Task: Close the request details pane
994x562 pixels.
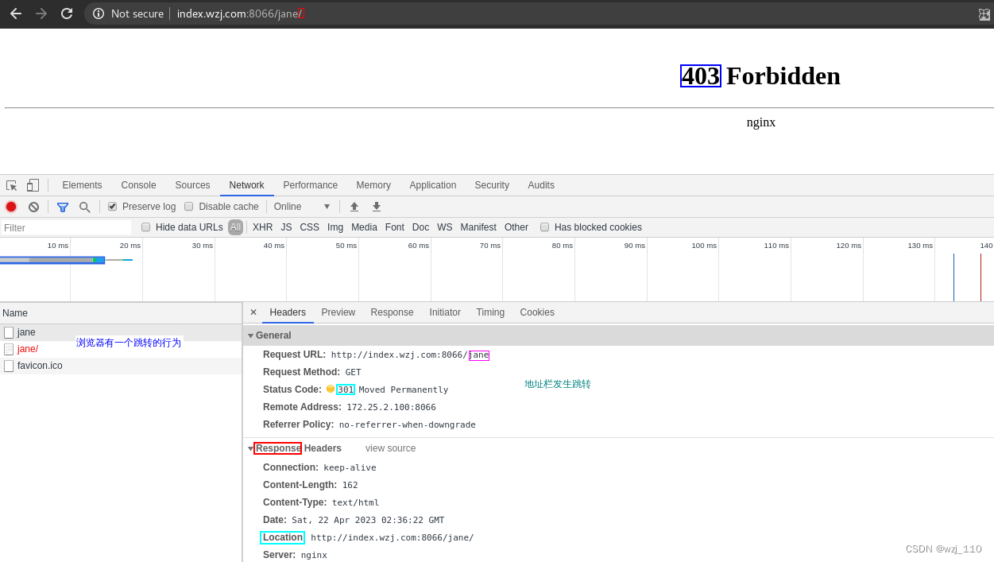Action: [253, 312]
